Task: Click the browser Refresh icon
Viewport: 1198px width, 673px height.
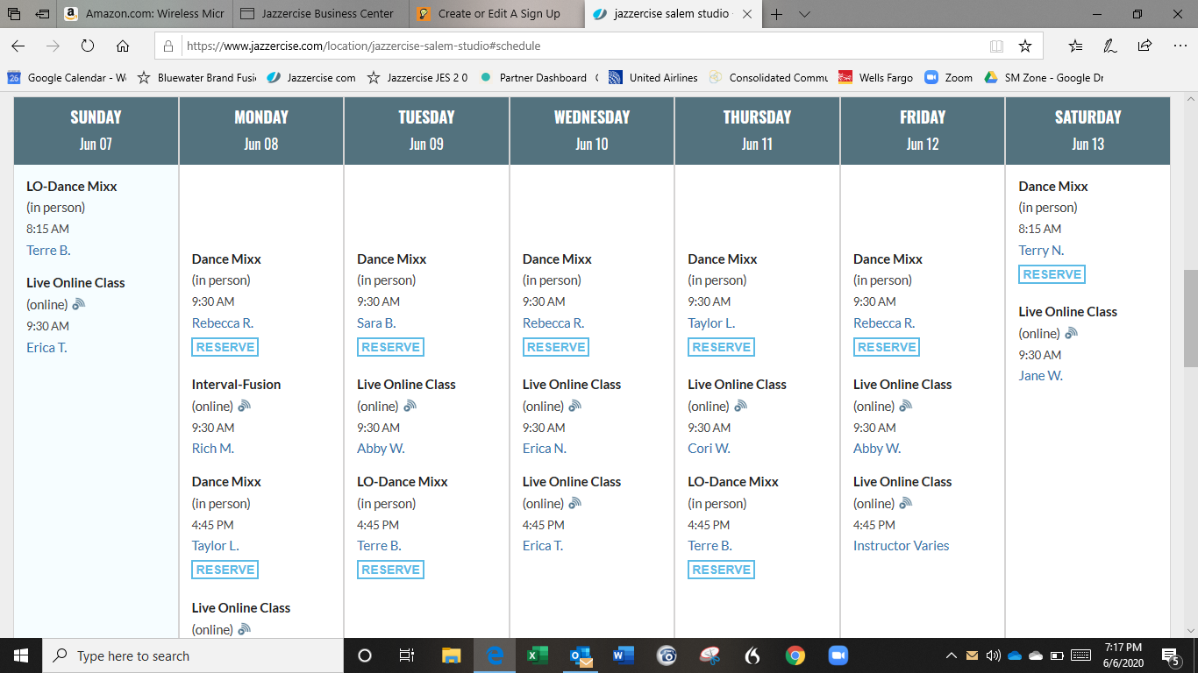Action: (x=88, y=46)
